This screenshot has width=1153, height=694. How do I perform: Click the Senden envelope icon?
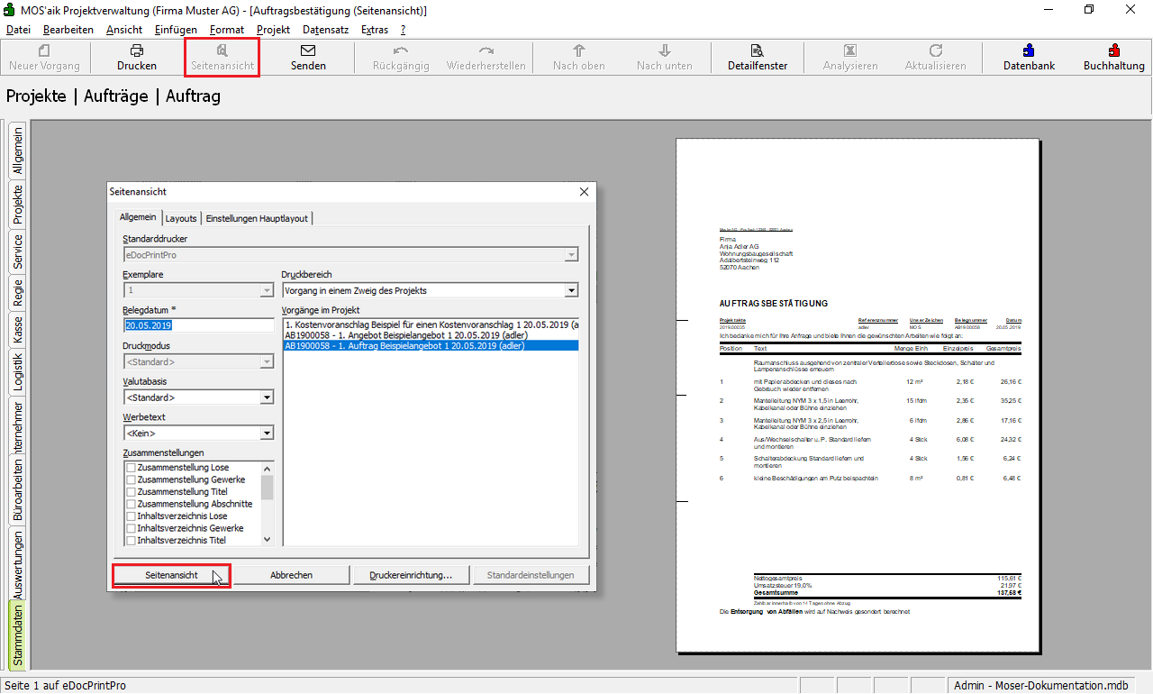[x=308, y=51]
